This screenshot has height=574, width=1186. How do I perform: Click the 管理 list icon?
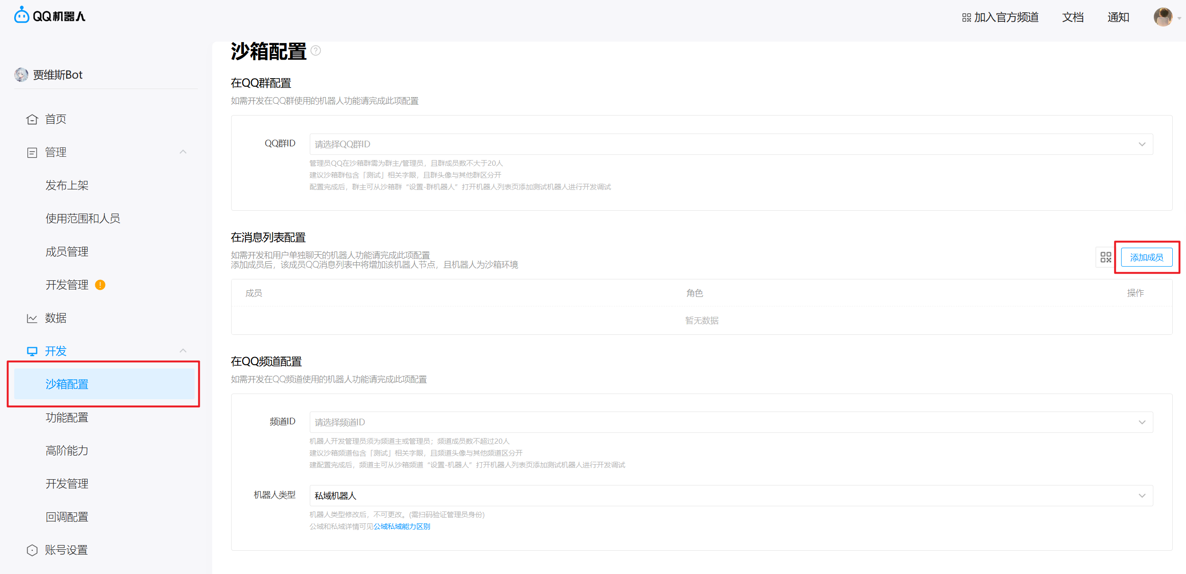point(32,152)
